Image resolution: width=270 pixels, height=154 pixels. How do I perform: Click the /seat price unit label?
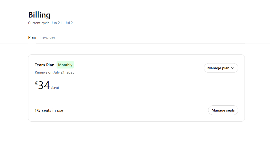coord(55,88)
